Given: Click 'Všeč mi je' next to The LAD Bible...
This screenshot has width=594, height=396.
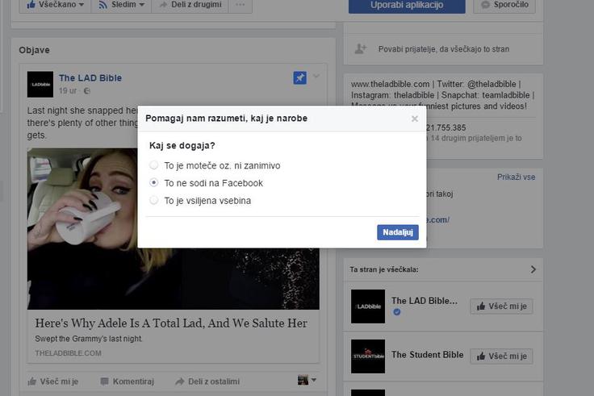Looking at the screenshot, I should (501, 306).
